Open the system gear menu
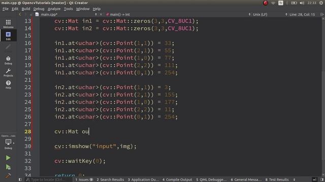Image resolution: width=325 pixels, height=182 pixels. point(321,3)
